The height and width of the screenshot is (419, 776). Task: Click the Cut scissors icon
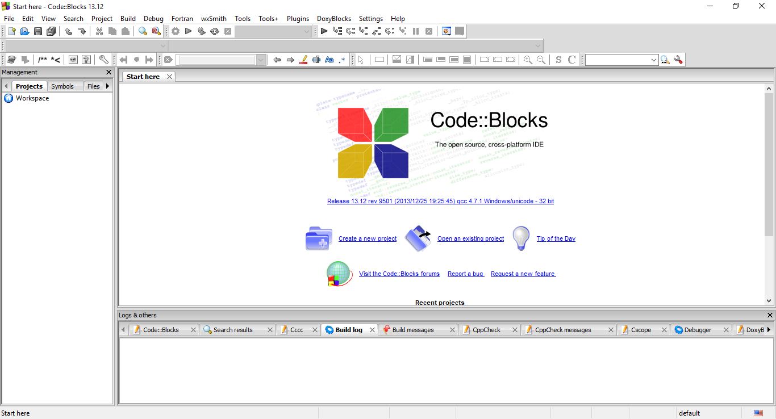click(x=99, y=31)
